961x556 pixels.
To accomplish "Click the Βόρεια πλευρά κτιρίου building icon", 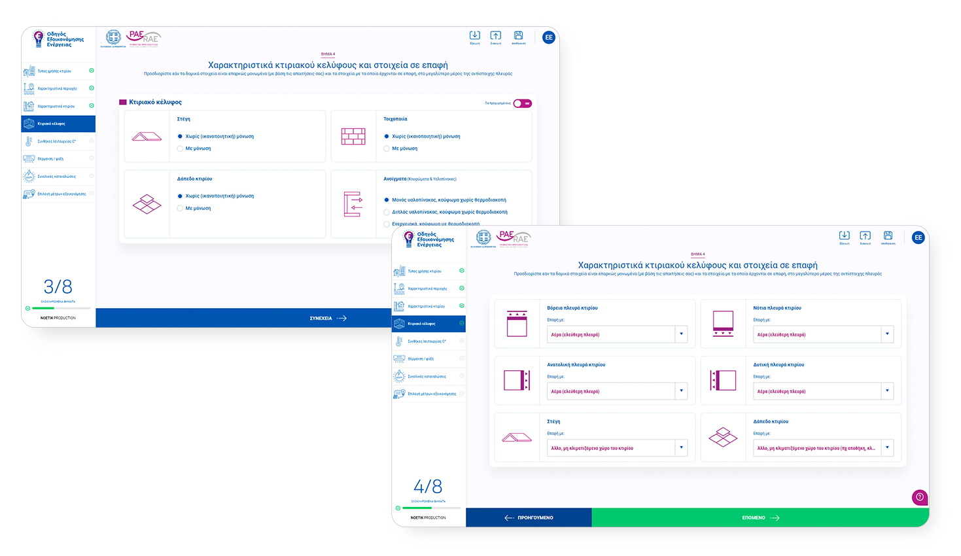I will coord(517,324).
